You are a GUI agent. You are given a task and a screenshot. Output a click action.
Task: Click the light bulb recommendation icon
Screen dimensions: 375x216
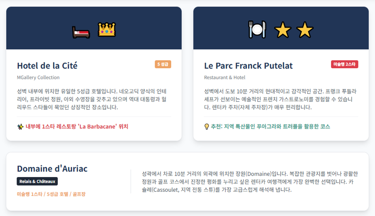click(207, 127)
